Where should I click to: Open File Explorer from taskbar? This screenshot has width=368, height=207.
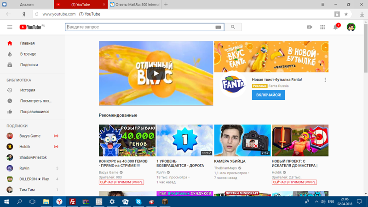[46, 202]
